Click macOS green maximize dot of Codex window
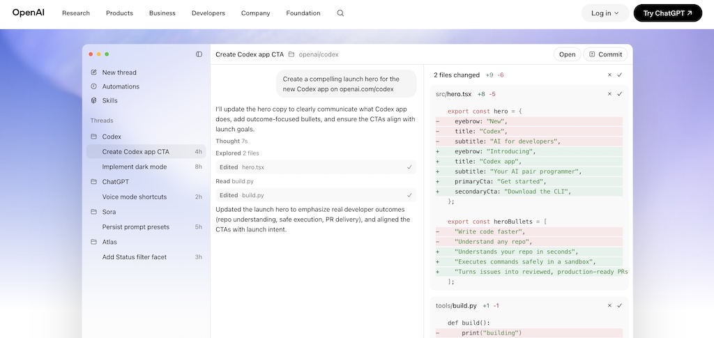 point(107,54)
